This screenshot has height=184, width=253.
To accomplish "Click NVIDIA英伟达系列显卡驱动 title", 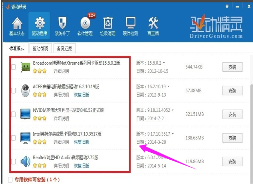I will (x=69, y=110).
